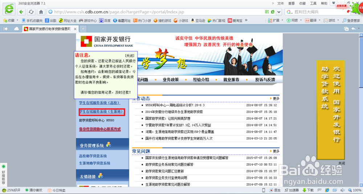
Task: Expand the 游戏 games dropdown
Action: point(338,20)
